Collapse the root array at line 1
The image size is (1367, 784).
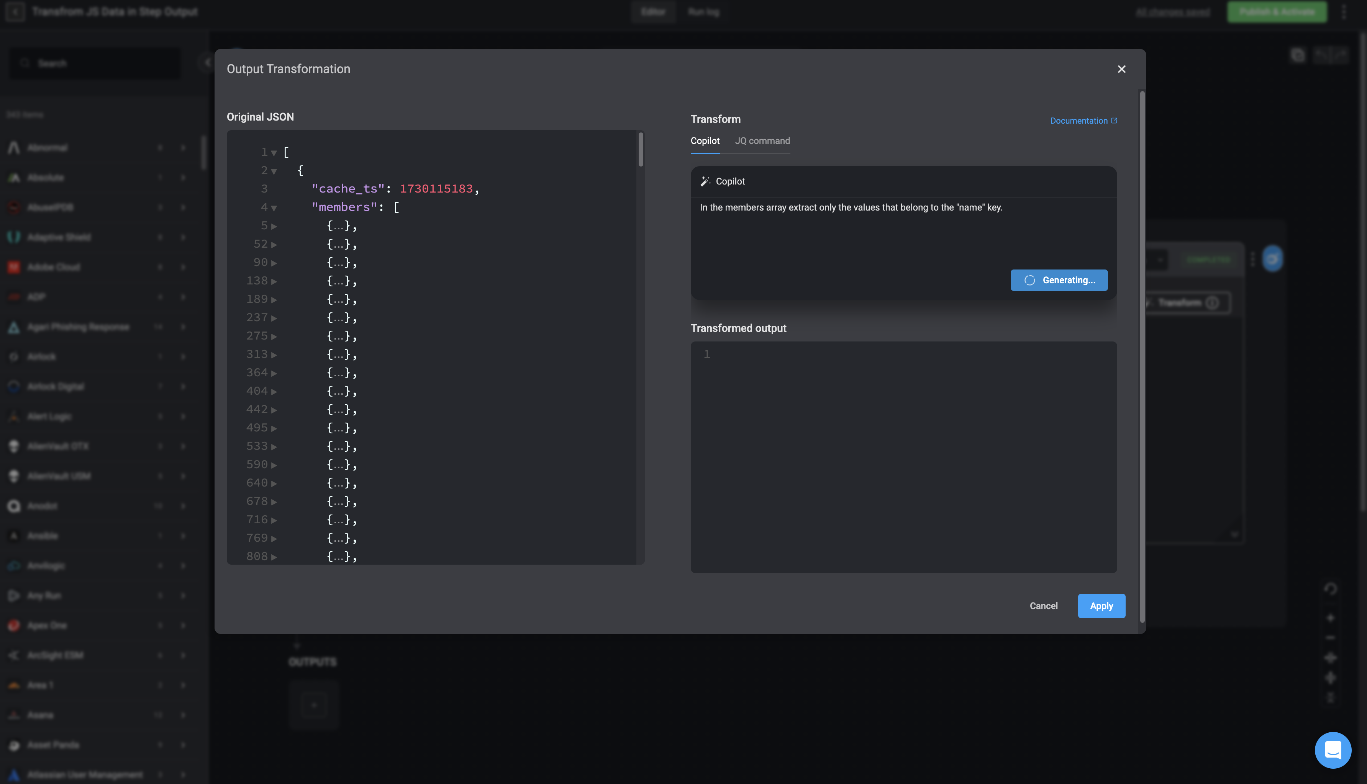[x=274, y=153]
